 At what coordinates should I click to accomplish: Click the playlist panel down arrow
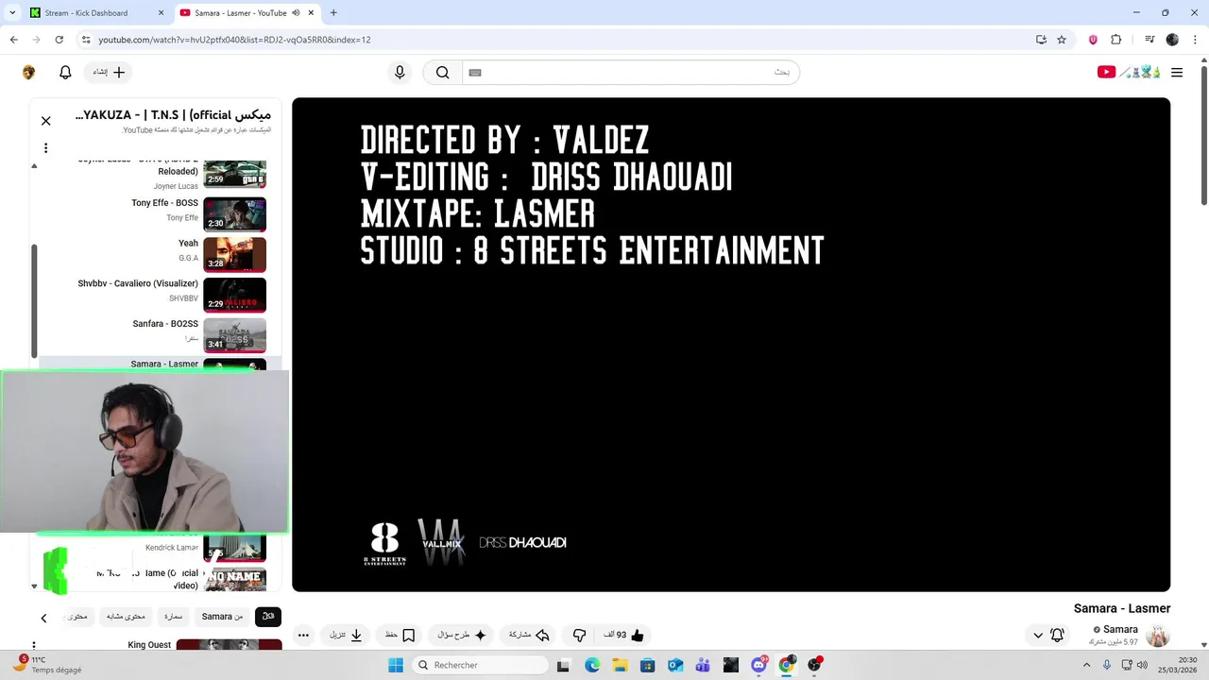(34, 586)
